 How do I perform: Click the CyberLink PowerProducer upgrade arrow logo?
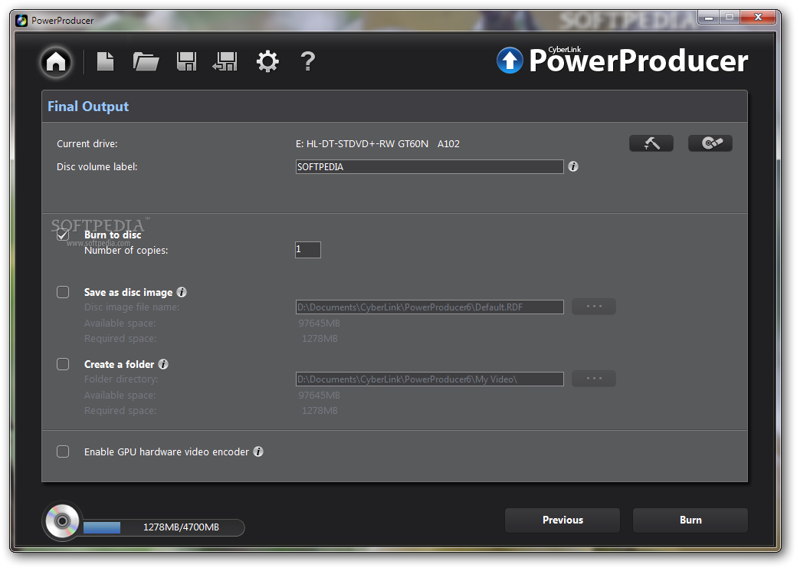click(510, 61)
